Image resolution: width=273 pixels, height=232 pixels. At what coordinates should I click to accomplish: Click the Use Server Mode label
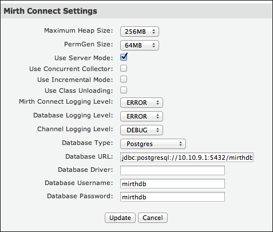click(84, 58)
